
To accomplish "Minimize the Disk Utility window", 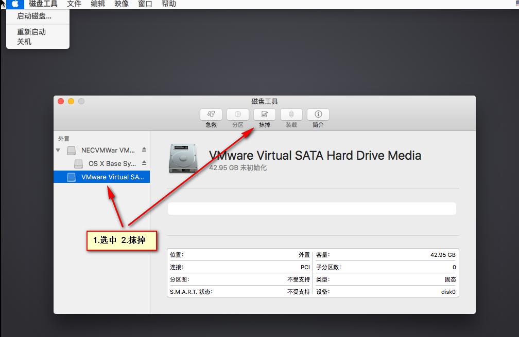I will (71, 101).
